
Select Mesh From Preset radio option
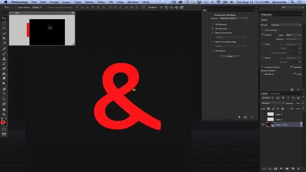213,33
